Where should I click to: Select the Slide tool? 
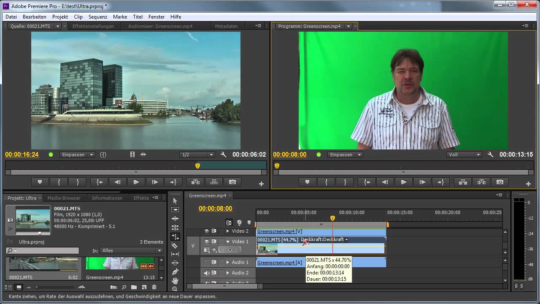click(175, 263)
